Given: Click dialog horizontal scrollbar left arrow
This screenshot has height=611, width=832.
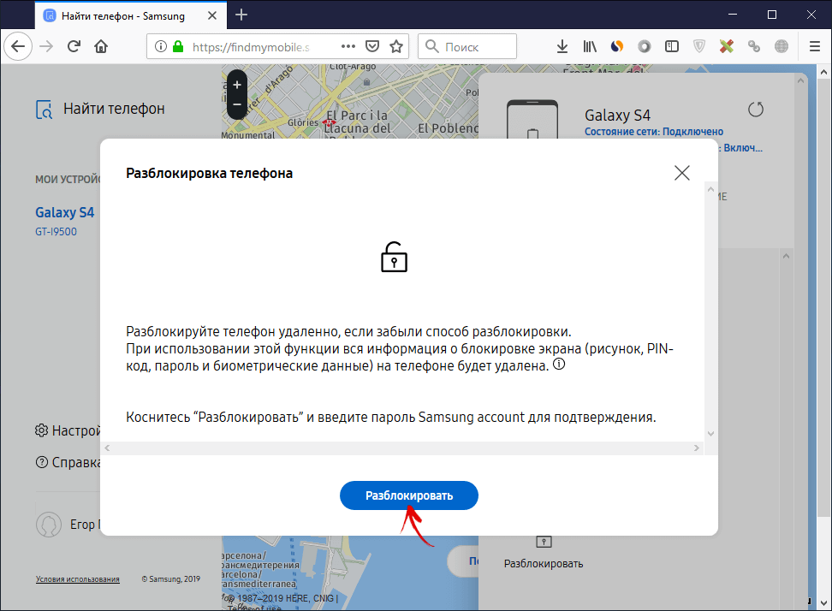Looking at the screenshot, I should click(107, 448).
